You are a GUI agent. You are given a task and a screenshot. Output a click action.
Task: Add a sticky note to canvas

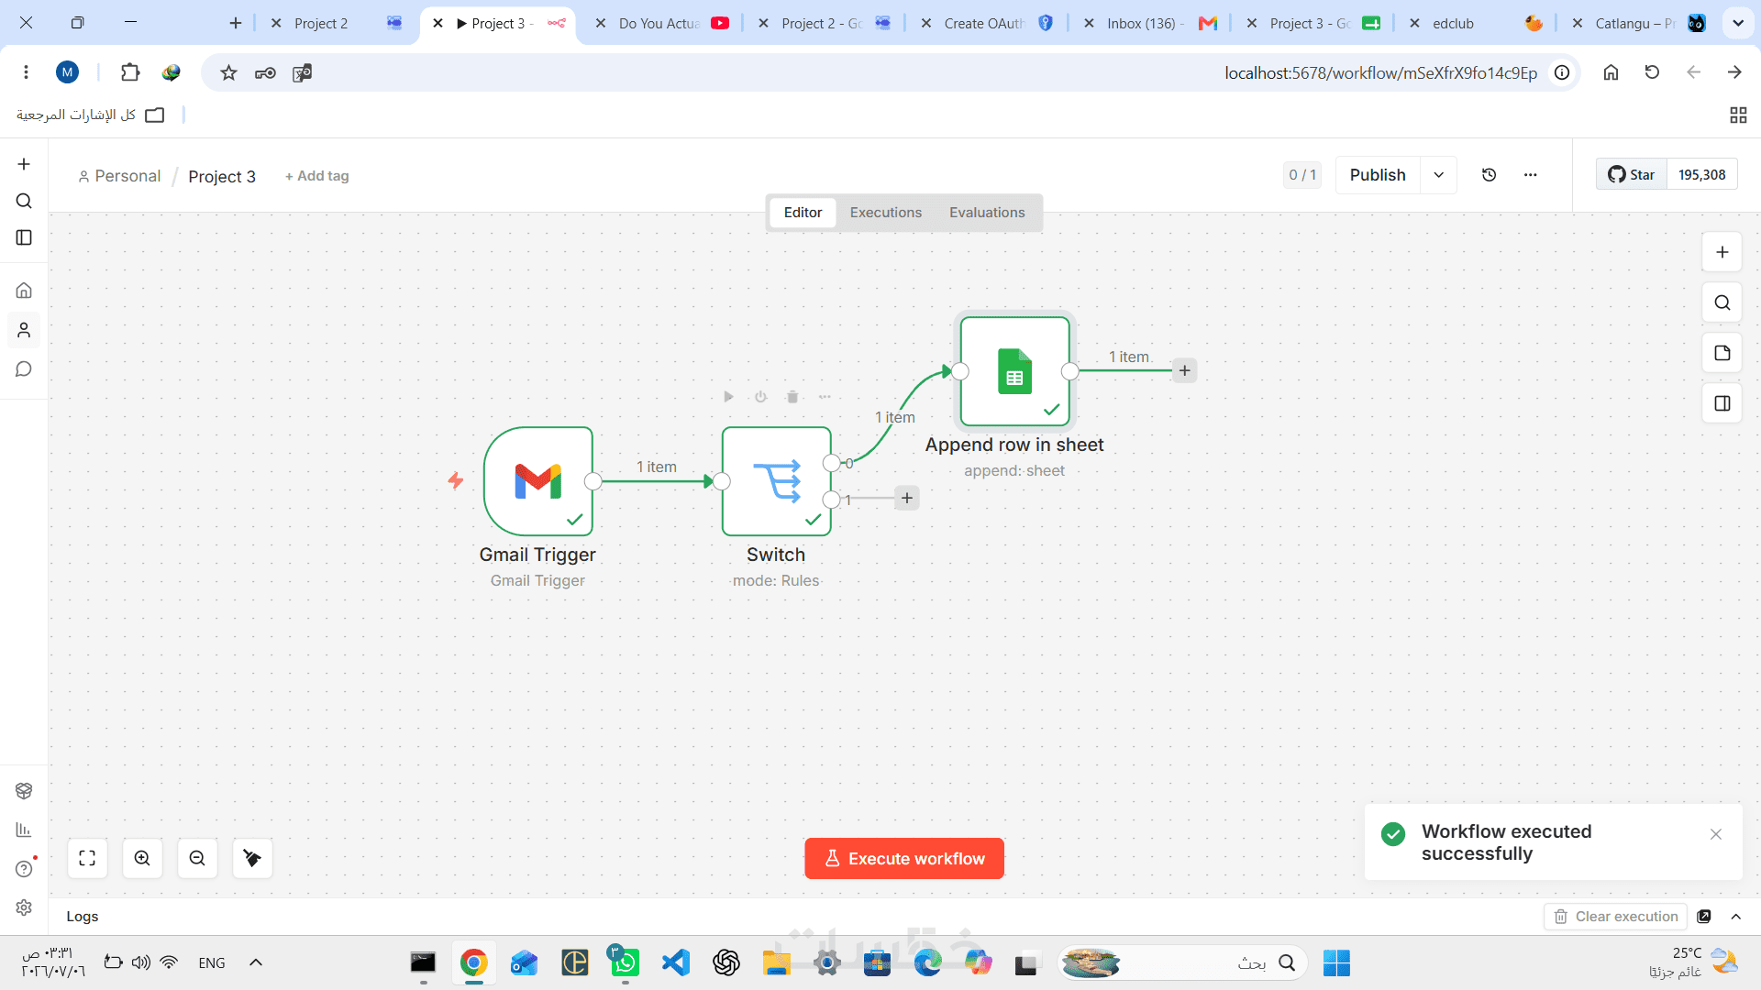(x=1722, y=353)
